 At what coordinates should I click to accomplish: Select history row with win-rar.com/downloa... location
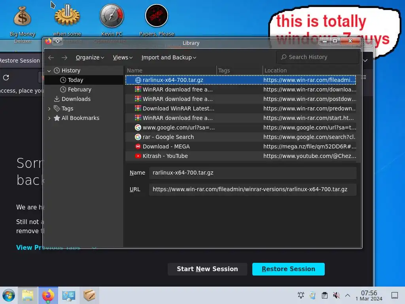pos(241,89)
